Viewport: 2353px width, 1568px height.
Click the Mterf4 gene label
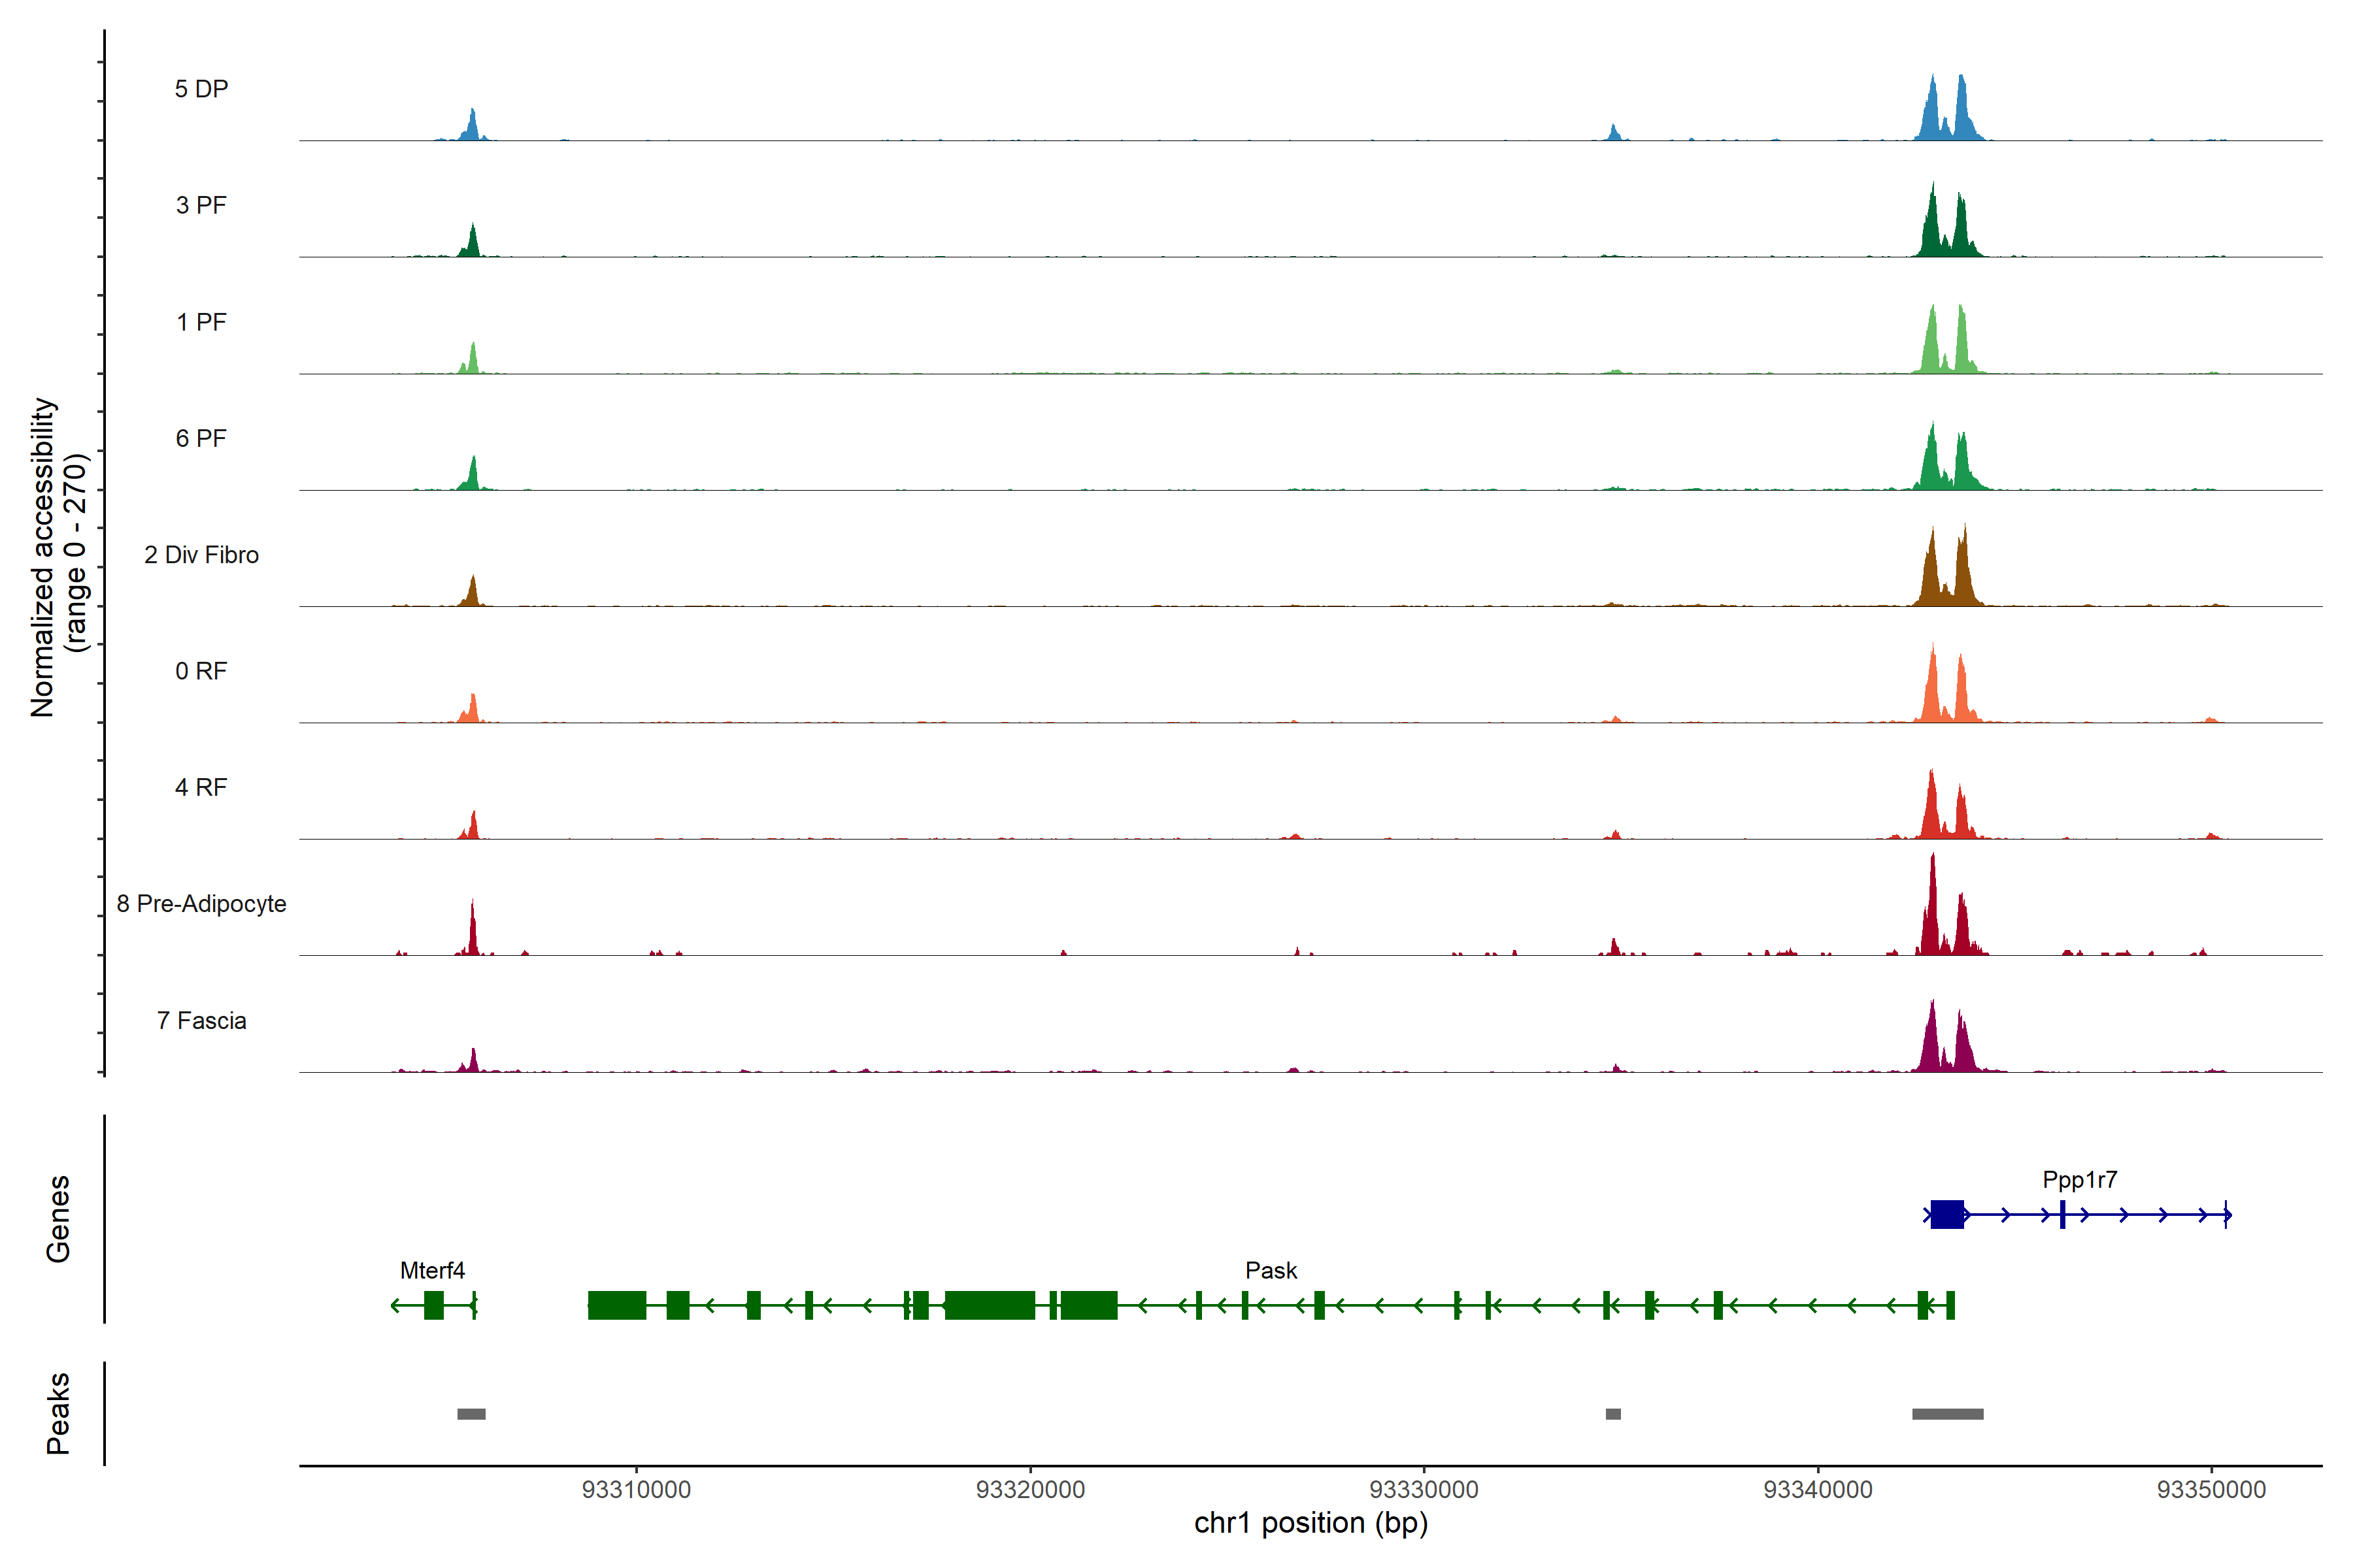pos(432,1271)
